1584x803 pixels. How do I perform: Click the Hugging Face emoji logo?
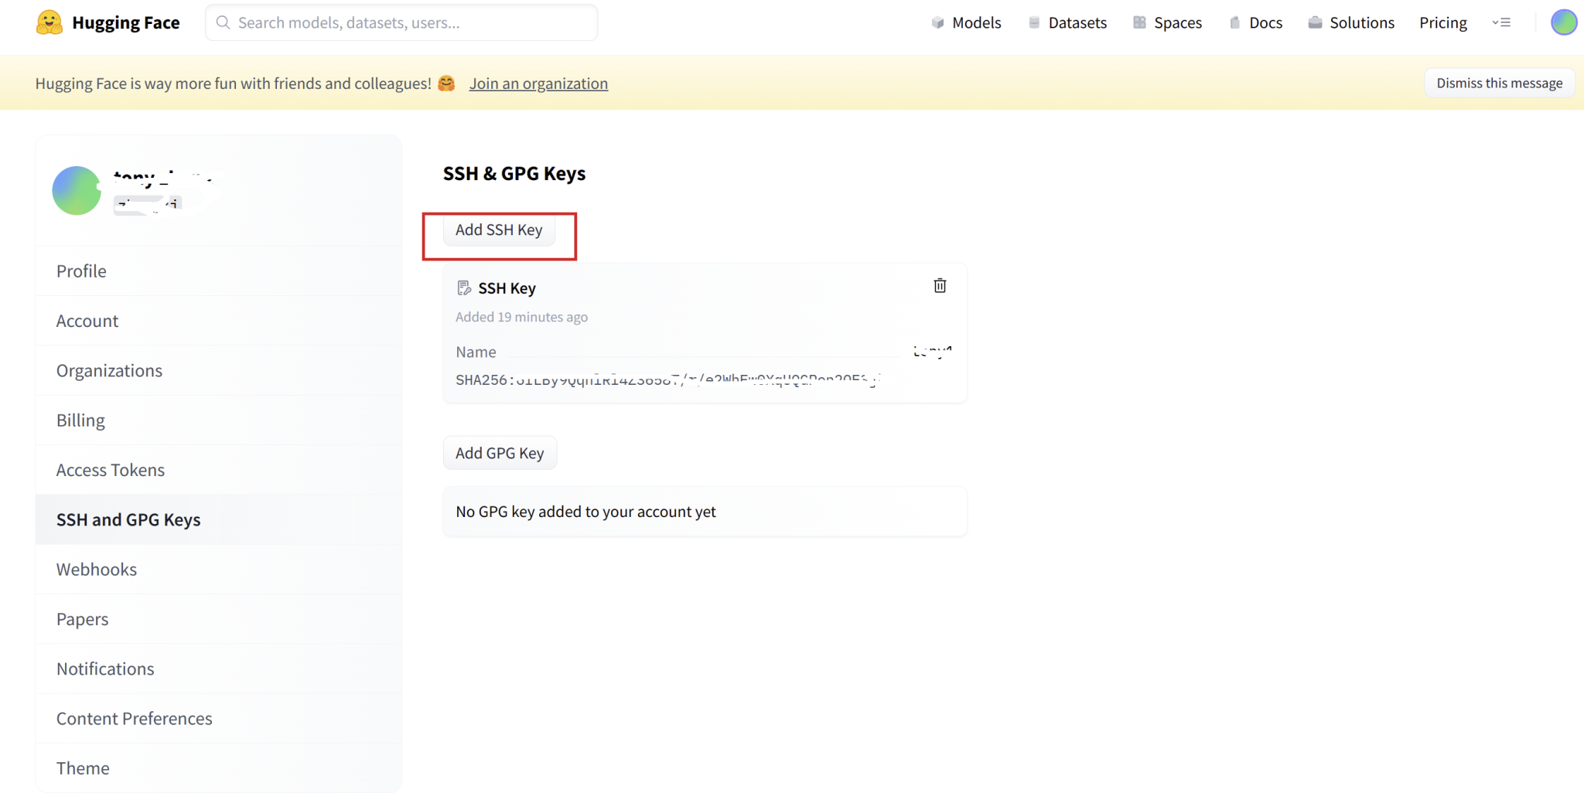[48, 22]
